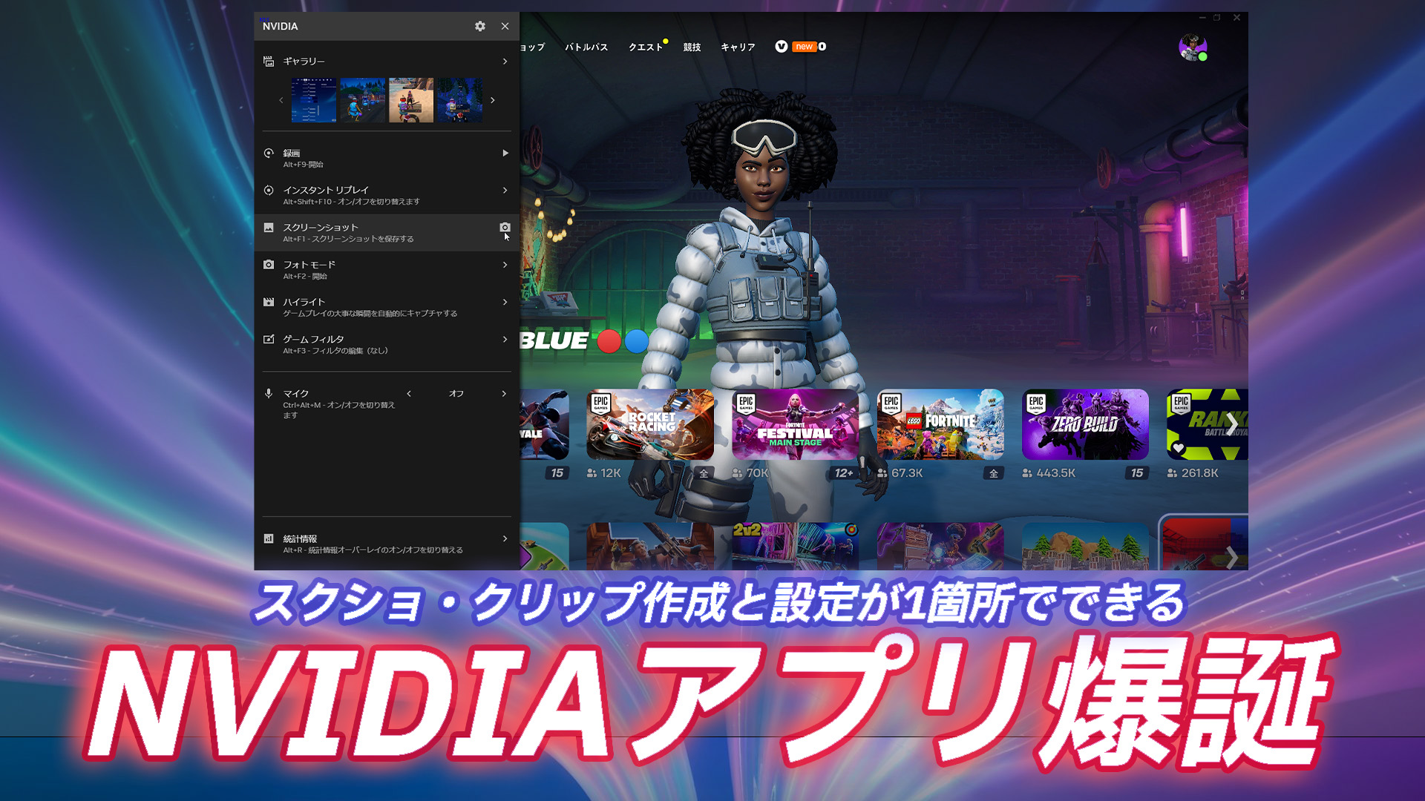
Task: Select the Ranked Battle Royale card
Action: click(x=1208, y=424)
